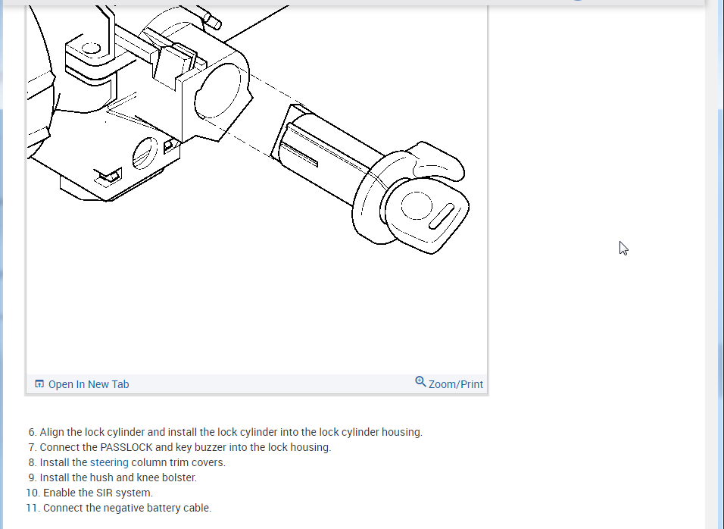Click the magnifier icon beside Zoom/Print
The height and width of the screenshot is (529, 724).
point(420,382)
